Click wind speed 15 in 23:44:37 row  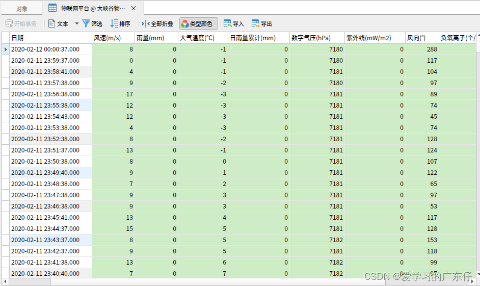[x=113, y=229]
